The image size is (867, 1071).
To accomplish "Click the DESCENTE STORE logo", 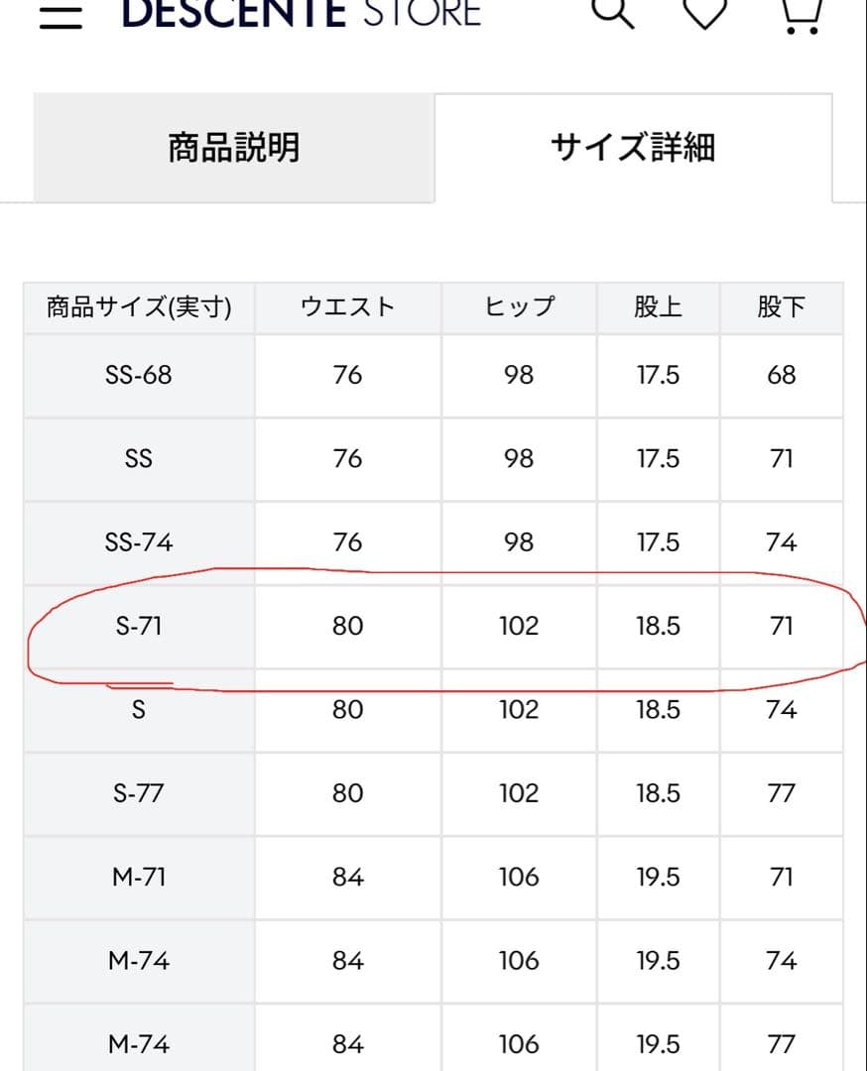I will tap(301, 12).
